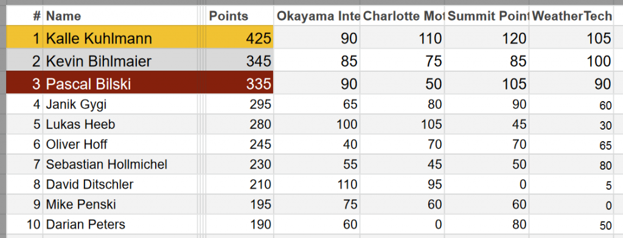The width and height of the screenshot is (623, 238).
Task: Select Kalle Kuhlmann's Summit Point score 120
Action: click(x=487, y=38)
